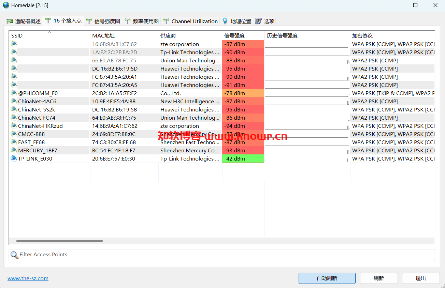This screenshot has height=288, width=445.
Task: Open the 信号强度图 tab
Action: 103,21
